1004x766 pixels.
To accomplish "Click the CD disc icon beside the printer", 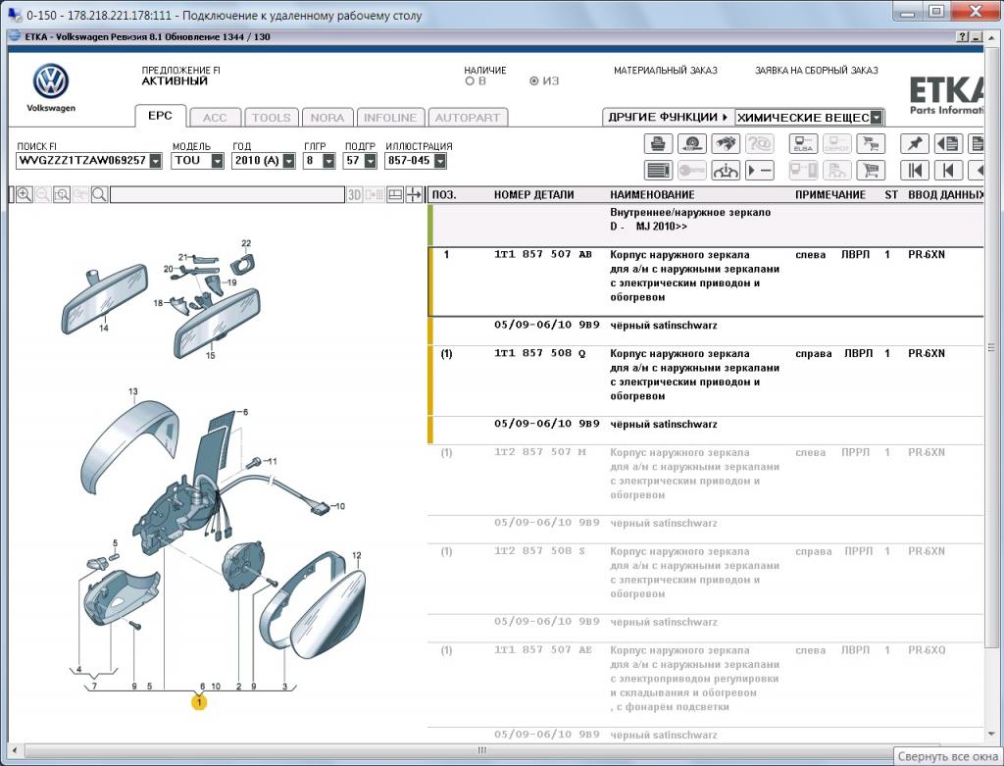I will (x=691, y=143).
